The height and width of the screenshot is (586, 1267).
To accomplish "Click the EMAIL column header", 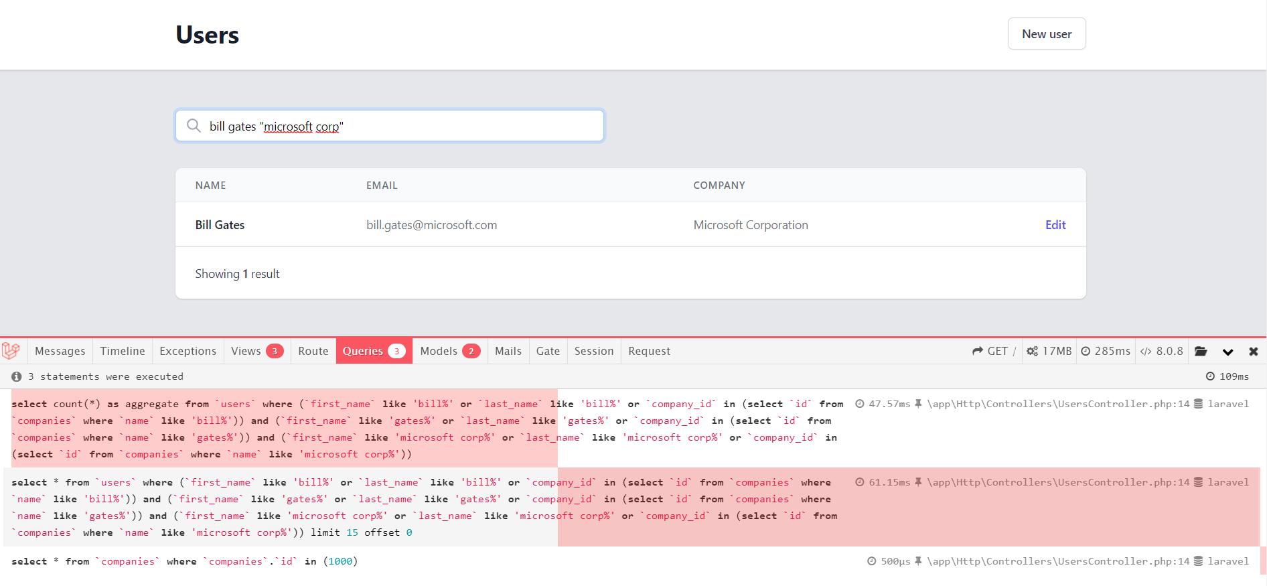I will 382,186.
